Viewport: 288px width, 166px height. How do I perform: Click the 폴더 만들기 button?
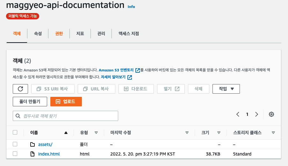point(30,102)
